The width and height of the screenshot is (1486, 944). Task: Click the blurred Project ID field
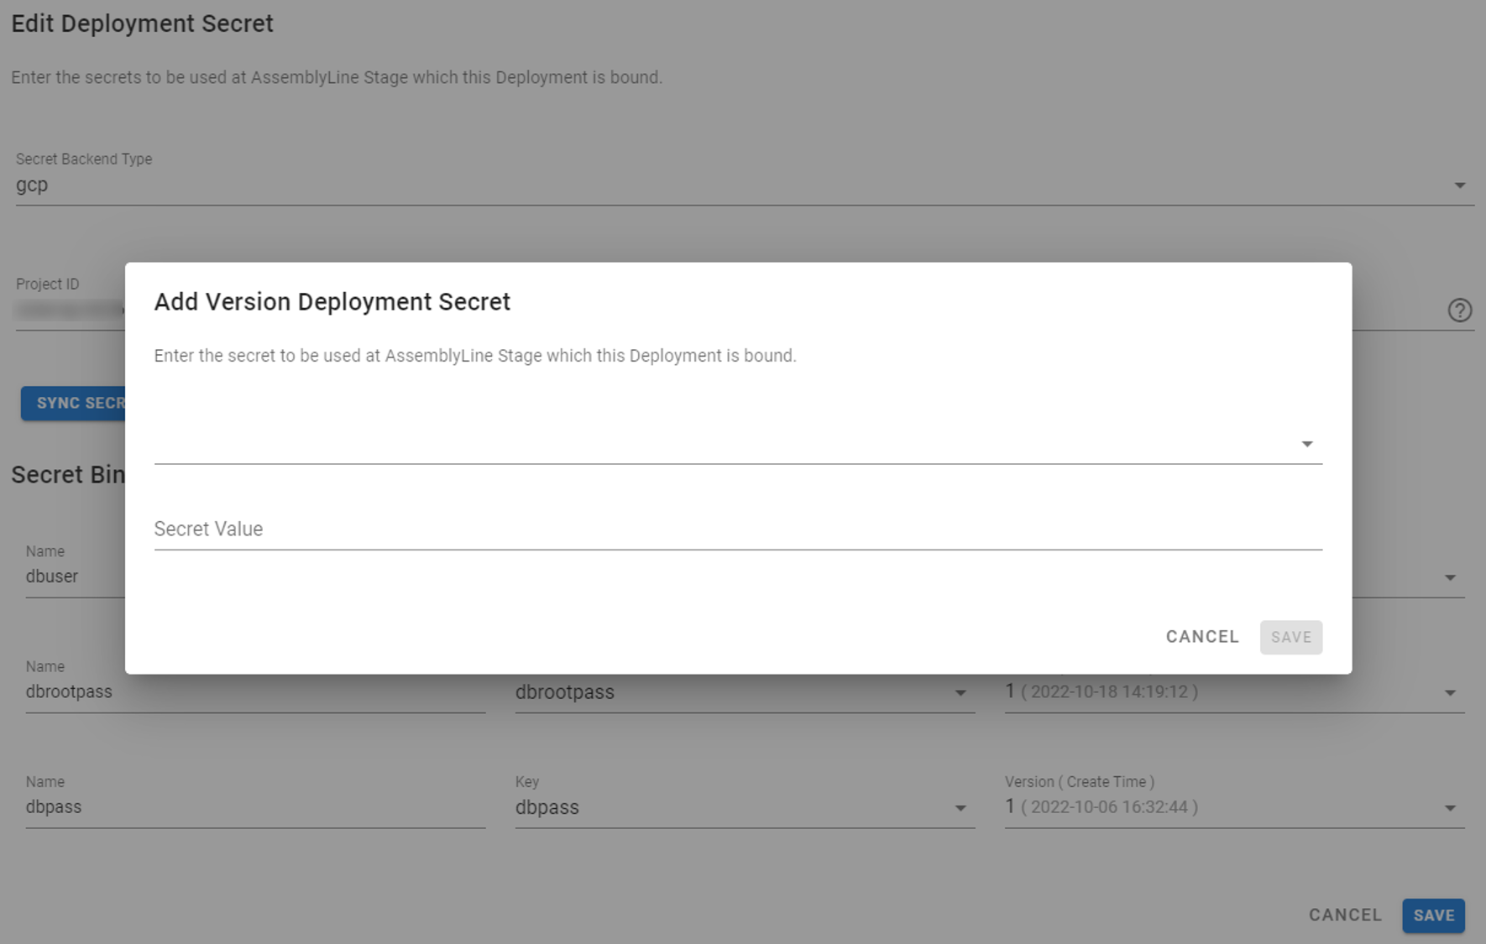click(69, 310)
